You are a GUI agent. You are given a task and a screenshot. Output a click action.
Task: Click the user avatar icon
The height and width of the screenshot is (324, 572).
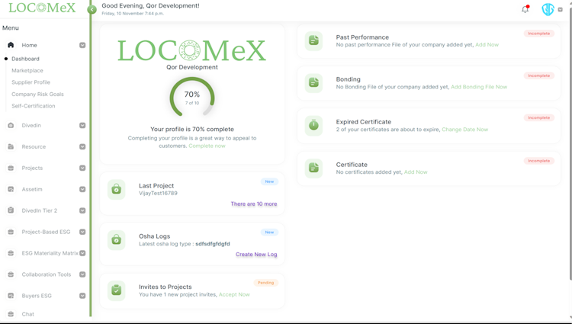(x=548, y=9)
